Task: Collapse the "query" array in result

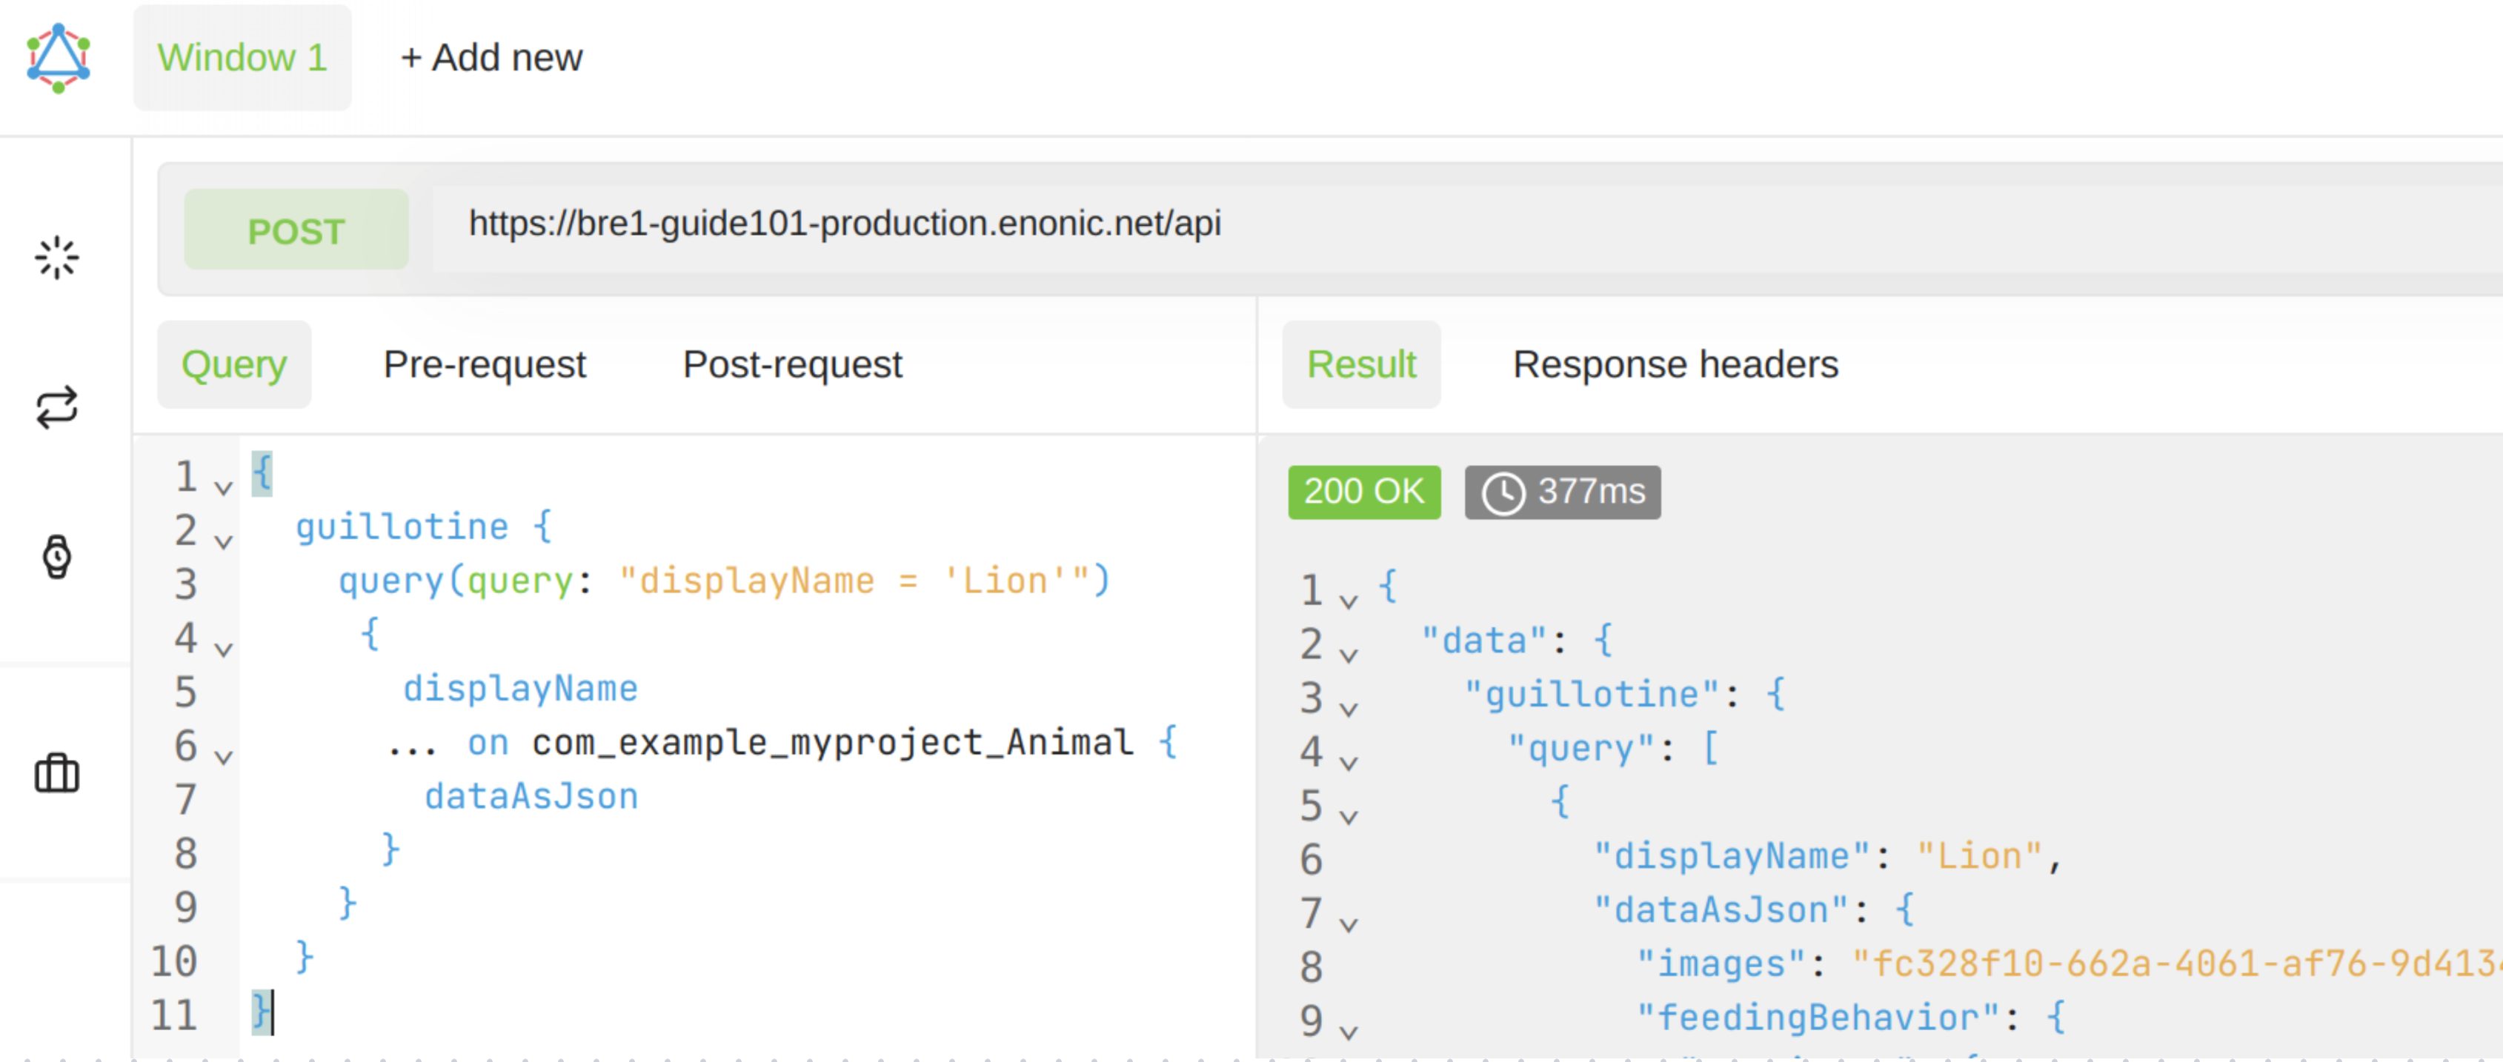Action: (1348, 763)
